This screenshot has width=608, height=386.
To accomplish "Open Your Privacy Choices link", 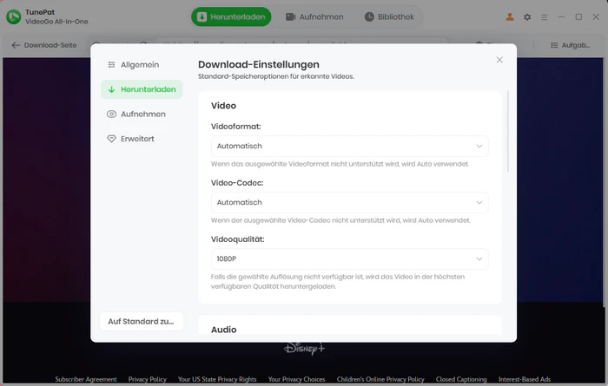I will [x=297, y=379].
